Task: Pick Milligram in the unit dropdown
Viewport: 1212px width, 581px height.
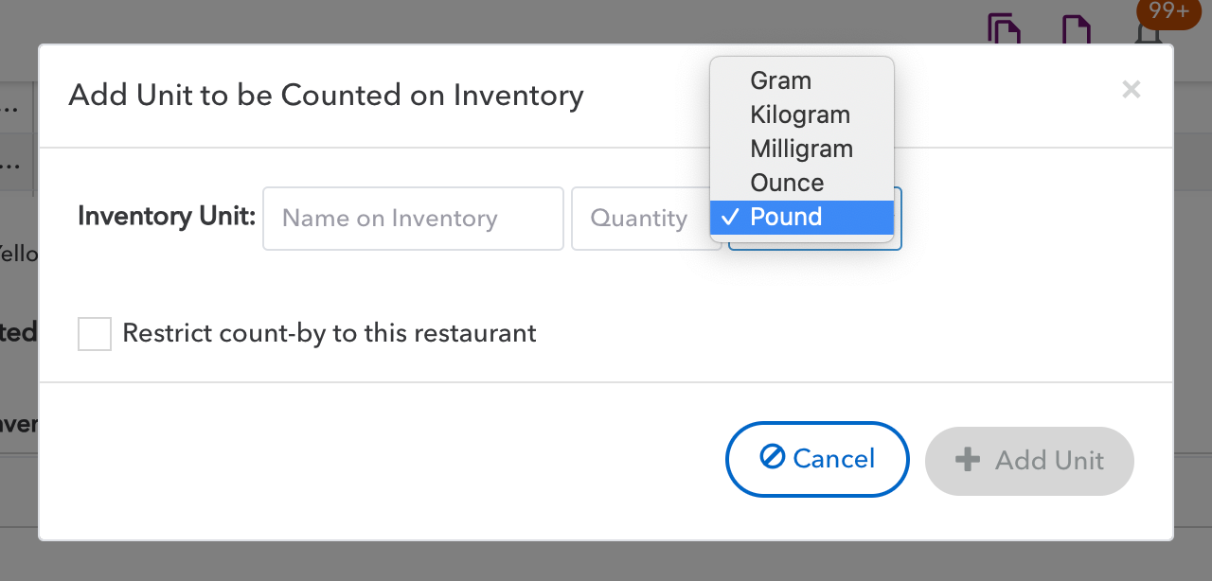Action: coord(802,149)
